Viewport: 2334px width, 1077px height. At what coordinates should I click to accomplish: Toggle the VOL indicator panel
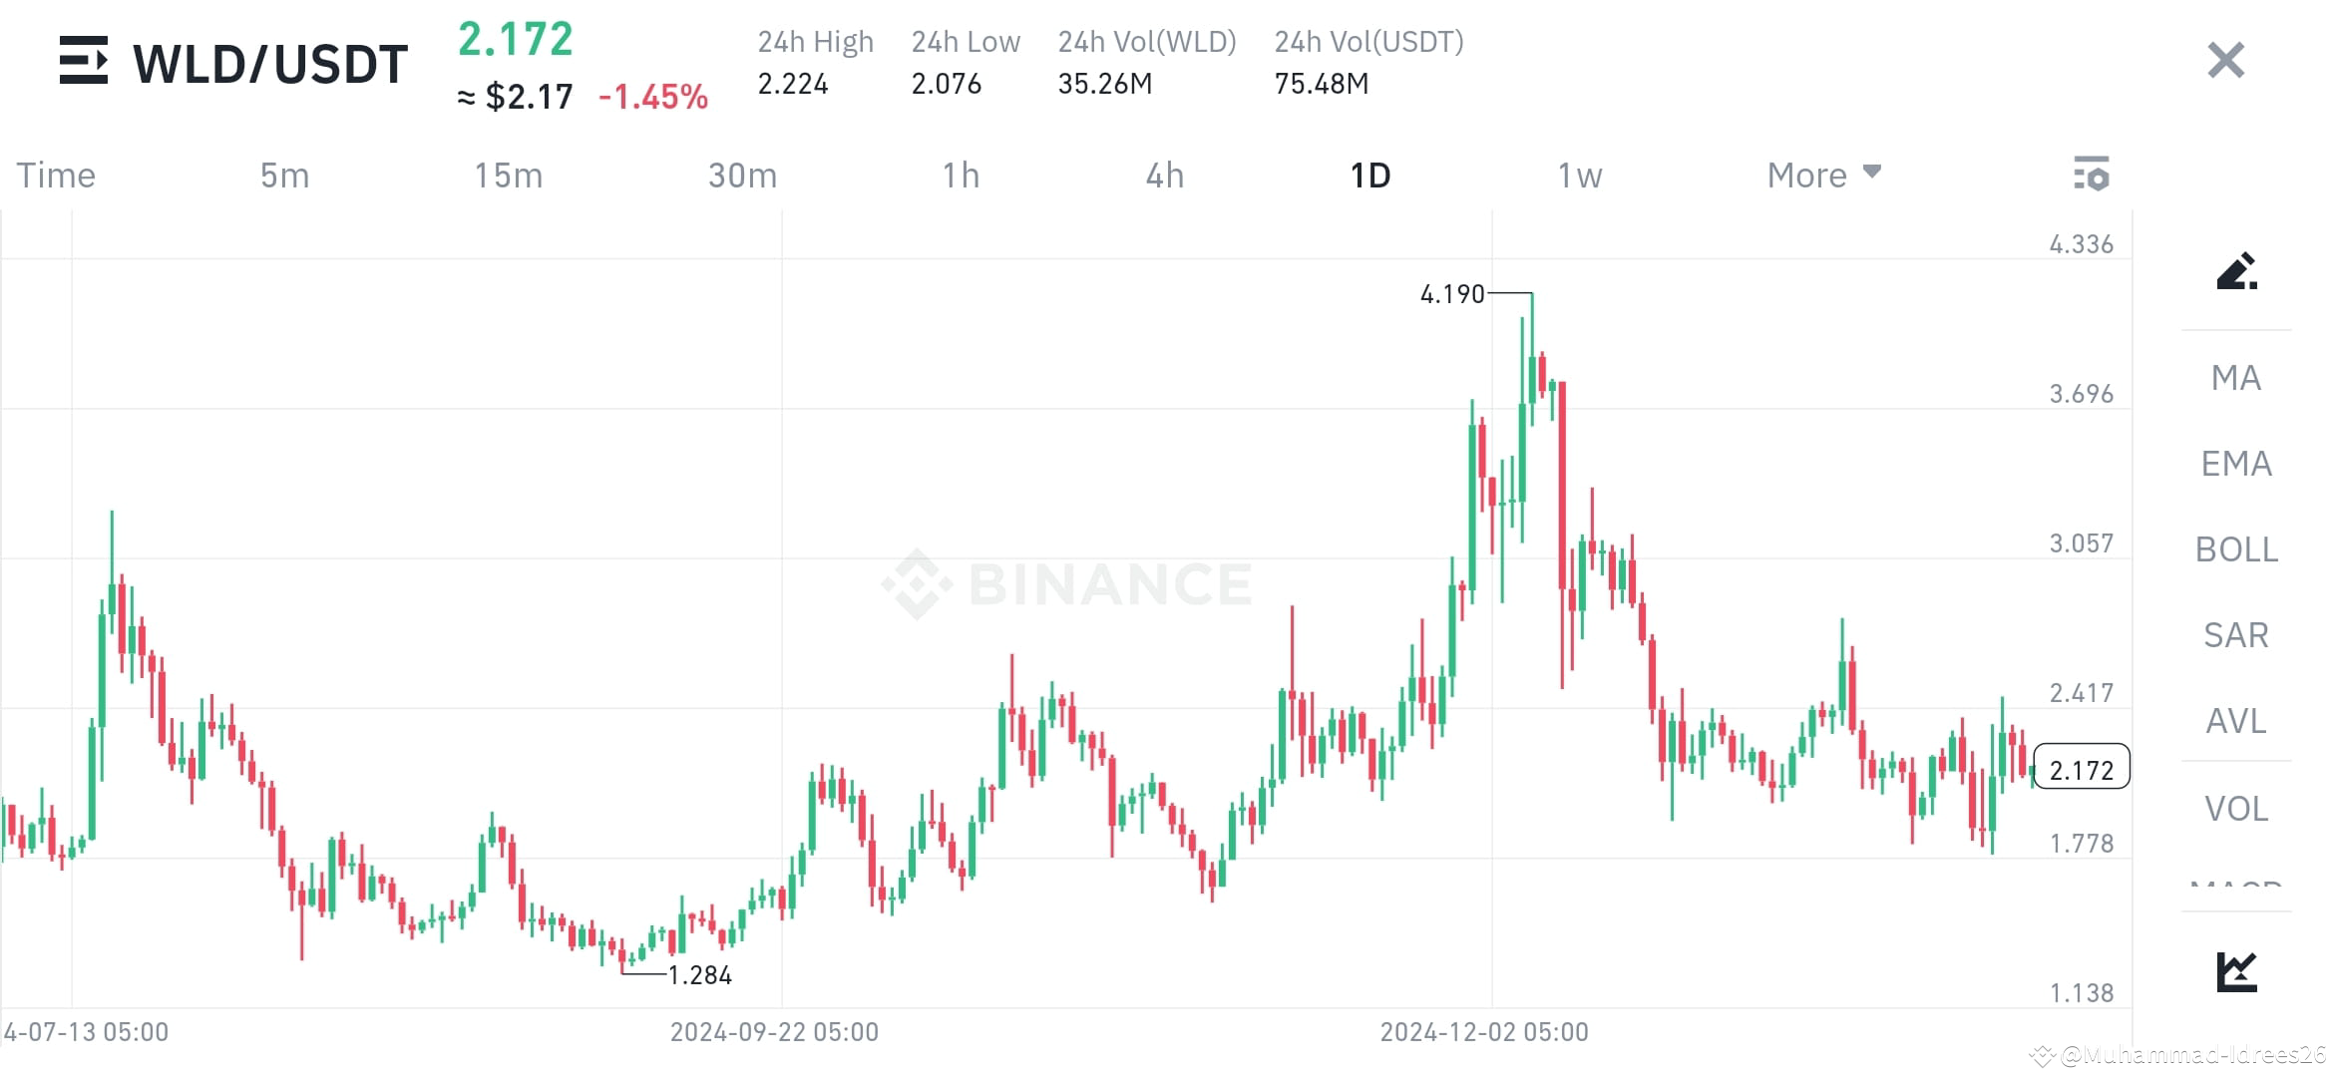coord(2237,809)
